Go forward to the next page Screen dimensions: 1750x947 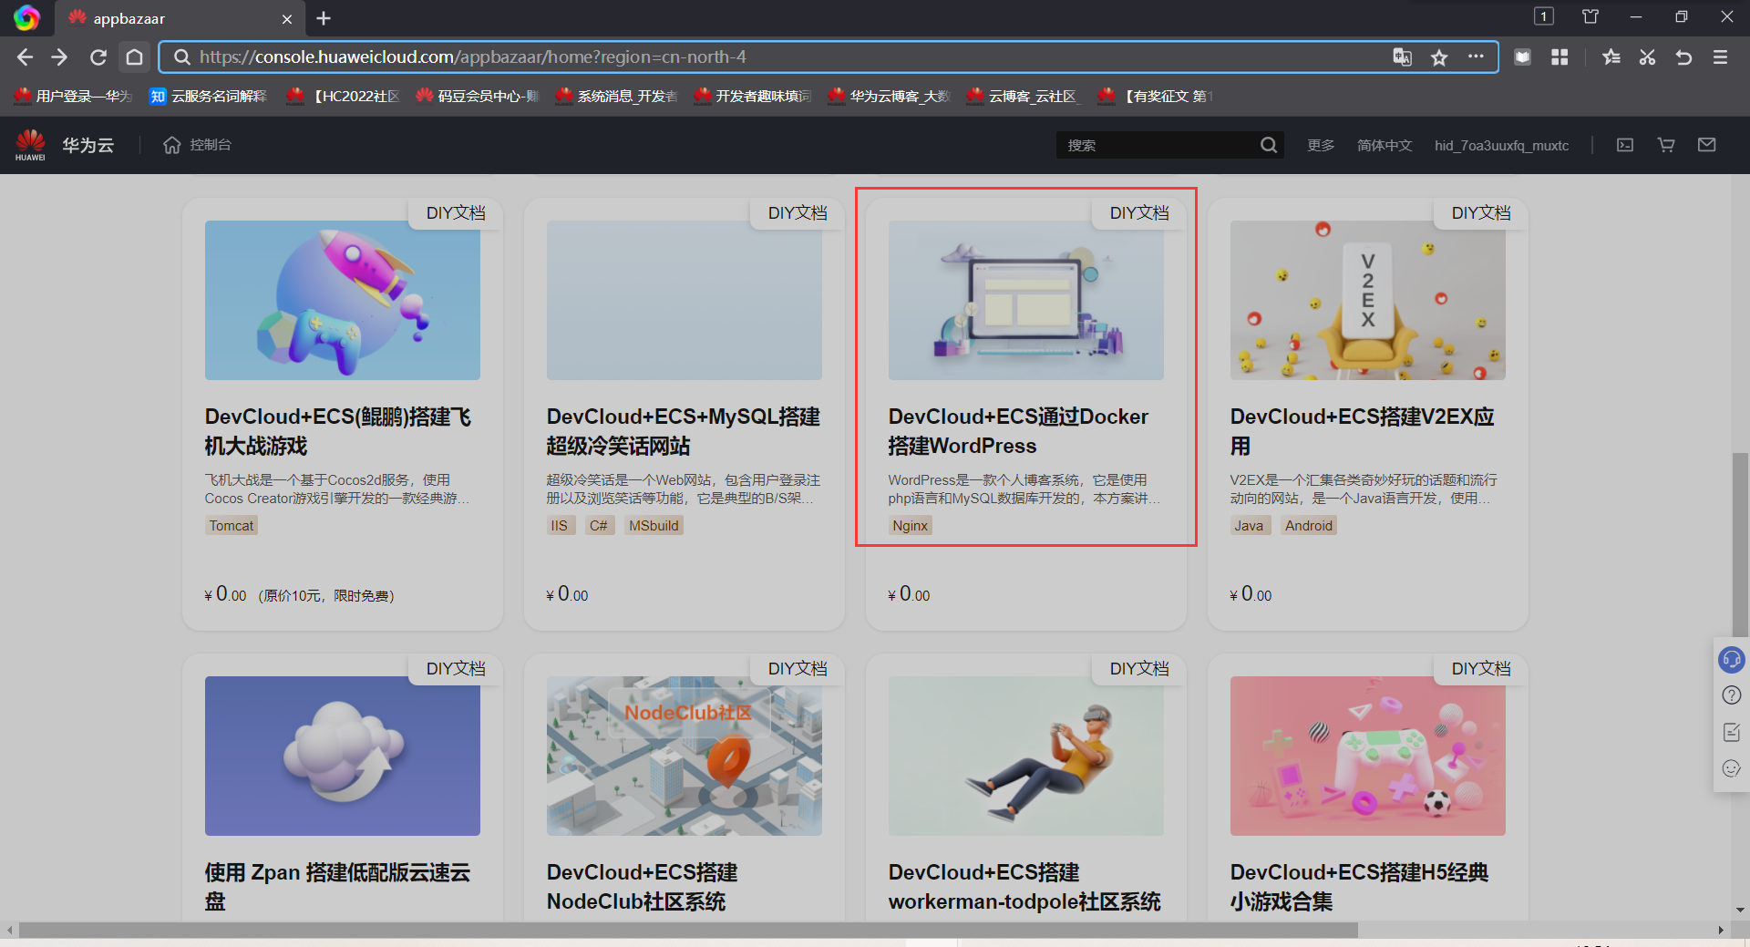(60, 57)
